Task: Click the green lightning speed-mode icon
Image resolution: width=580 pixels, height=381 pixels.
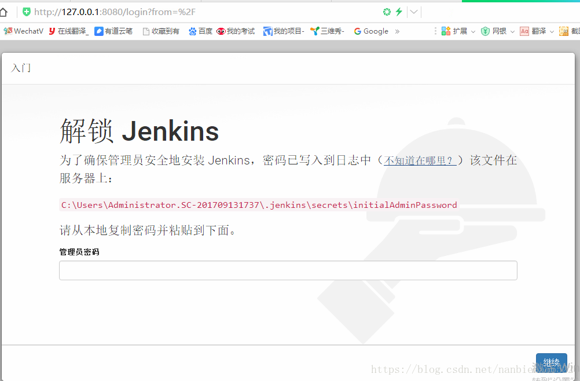Action: 399,12
